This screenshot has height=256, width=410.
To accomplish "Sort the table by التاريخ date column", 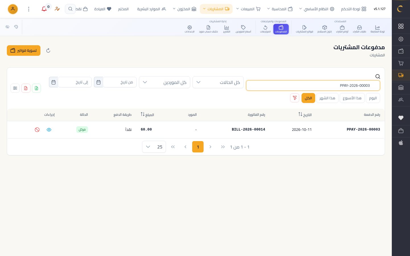I will pos(305,115).
